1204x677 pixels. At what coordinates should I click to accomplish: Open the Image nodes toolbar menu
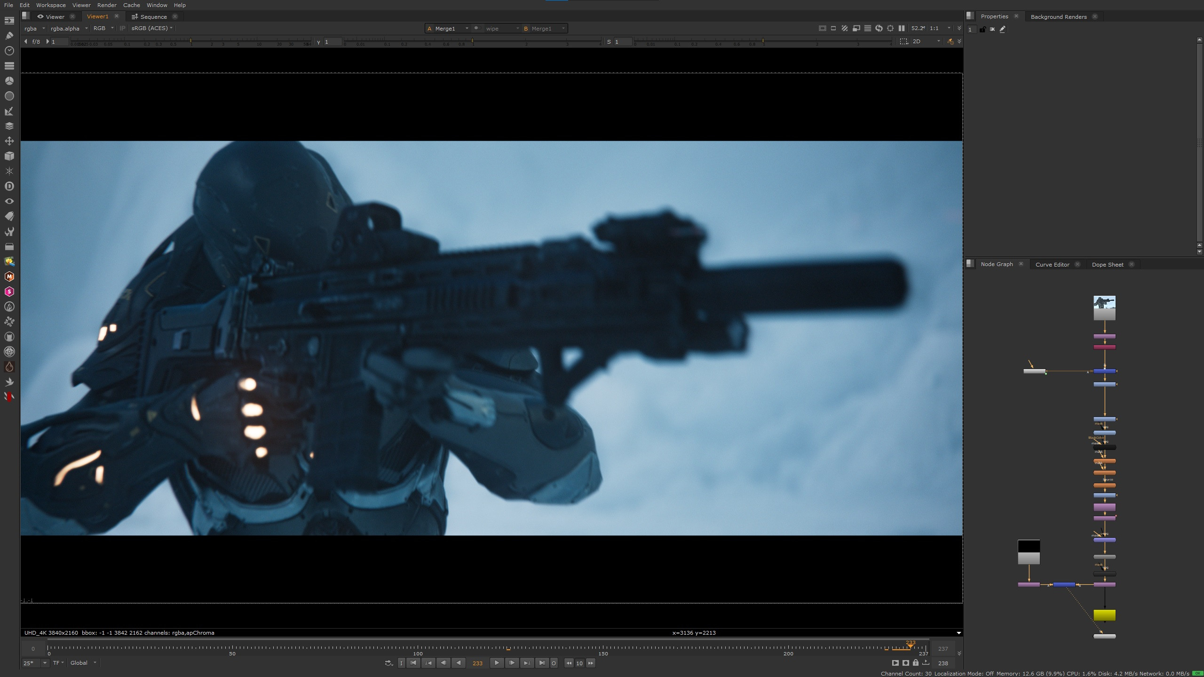tap(9, 21)
